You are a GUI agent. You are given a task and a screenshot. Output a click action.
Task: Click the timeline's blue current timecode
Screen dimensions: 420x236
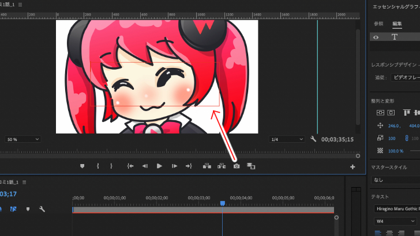point(8,194)
